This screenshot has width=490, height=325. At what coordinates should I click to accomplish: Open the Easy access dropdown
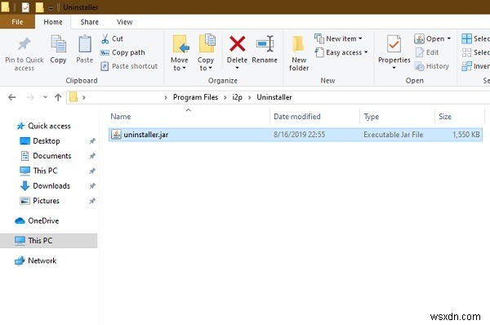click(x=341, y=52)
